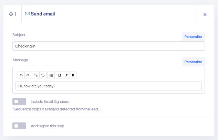Open Personalize for the Message field
Viewport: 218px width, 140px height.
click(193, 62)
